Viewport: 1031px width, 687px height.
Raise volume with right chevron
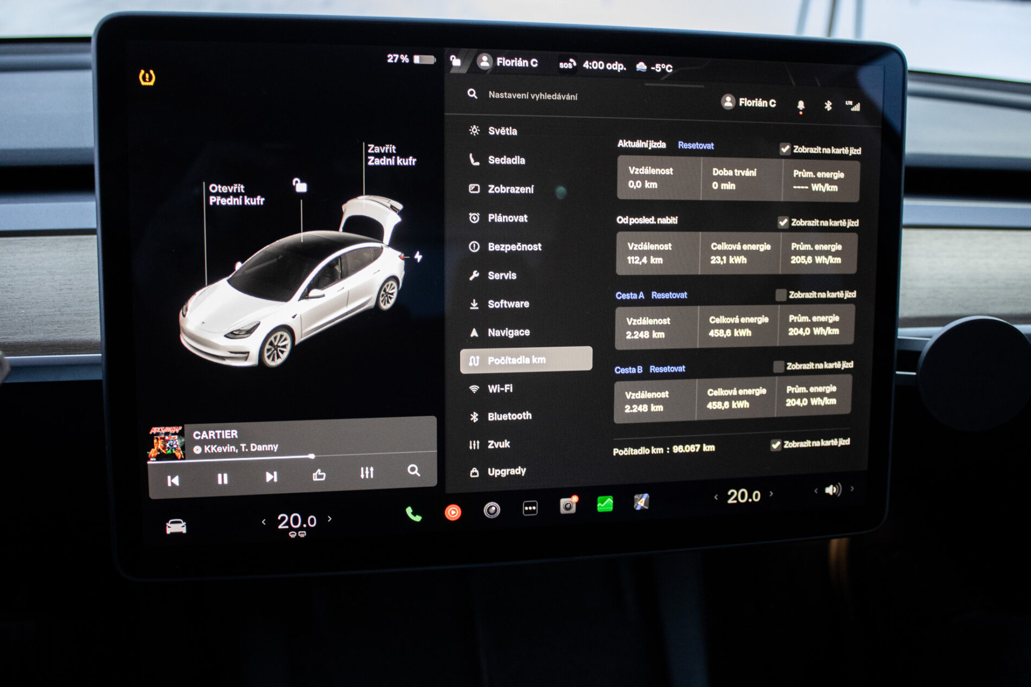pos(852,488)
